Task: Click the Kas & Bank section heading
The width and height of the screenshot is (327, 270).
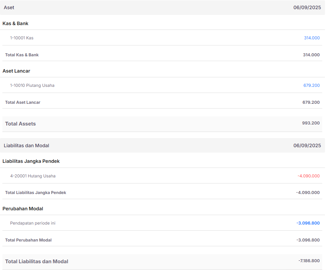Action: 15,23
